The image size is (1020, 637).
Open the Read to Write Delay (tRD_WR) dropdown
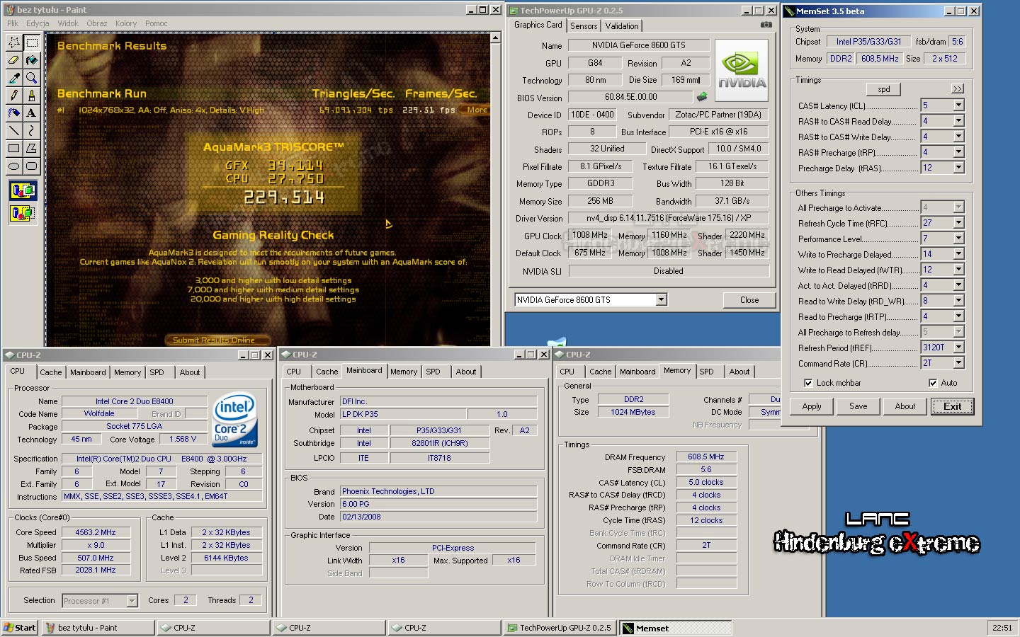pyautogui.click(x=958, y=301)
